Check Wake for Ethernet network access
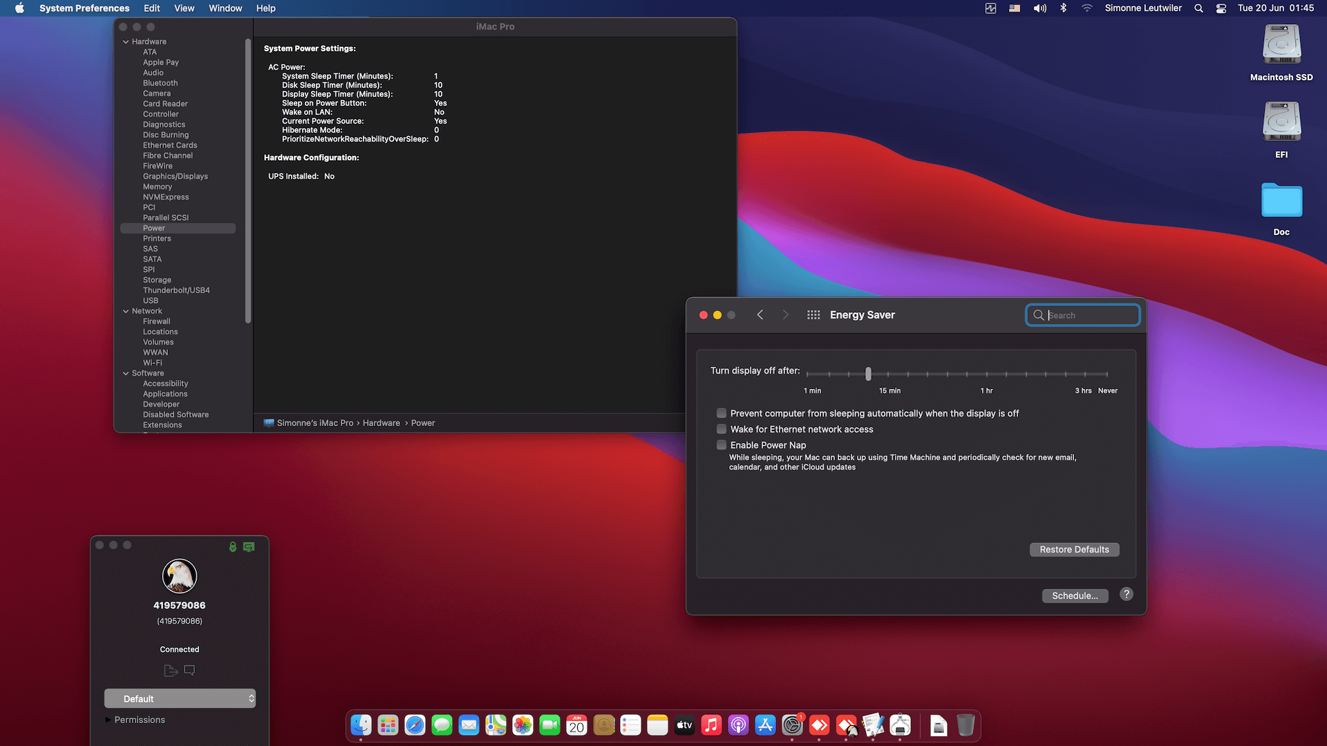Viewport: 1327px width, 746px height. pos(722,429)
